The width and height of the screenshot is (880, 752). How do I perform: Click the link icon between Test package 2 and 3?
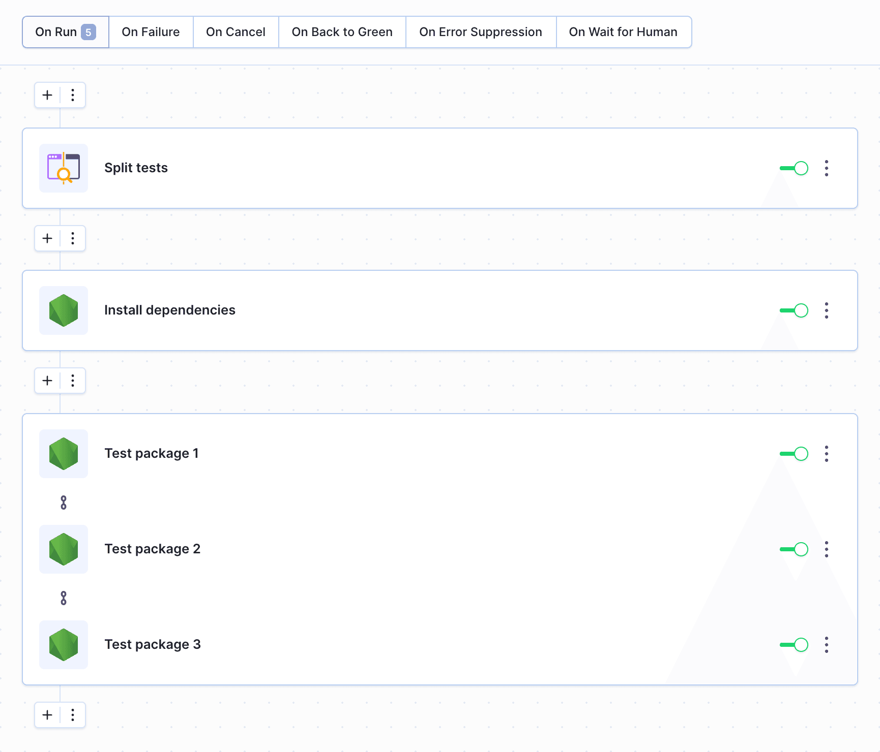[x=63, y=598]
